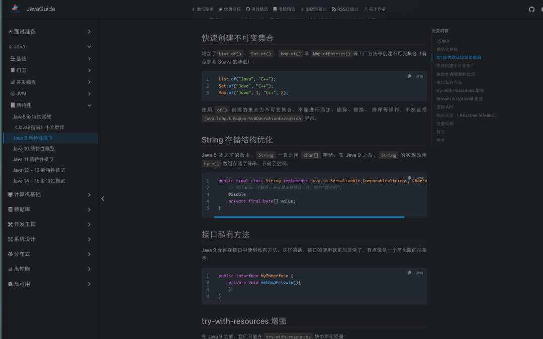Expand the 开发工具 section

tap(50, 224)
